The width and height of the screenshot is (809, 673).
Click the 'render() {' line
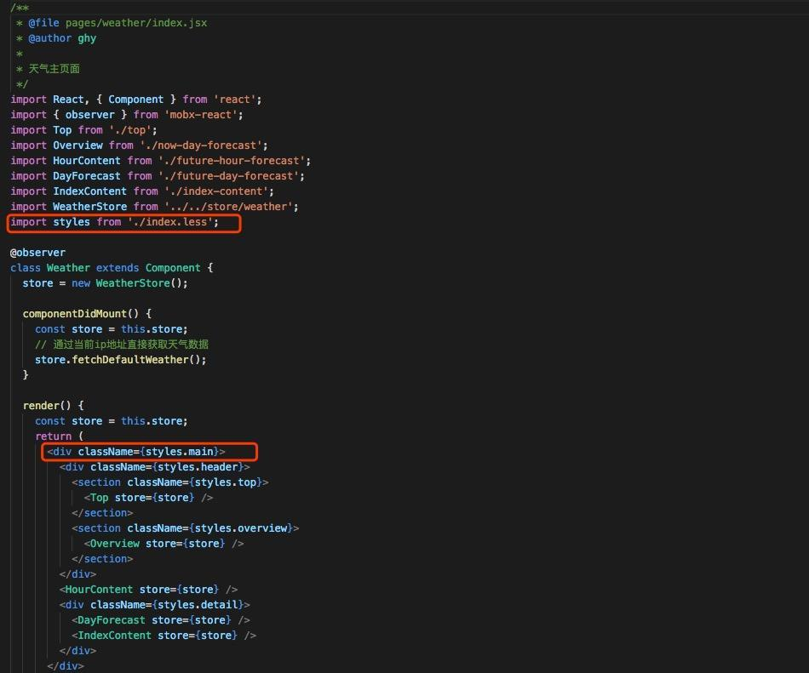[53, 406]
